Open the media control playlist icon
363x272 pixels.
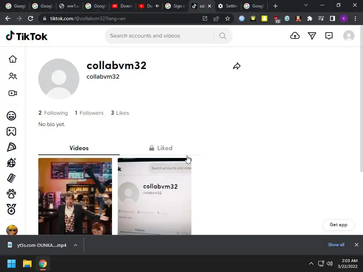click(321, 18)
